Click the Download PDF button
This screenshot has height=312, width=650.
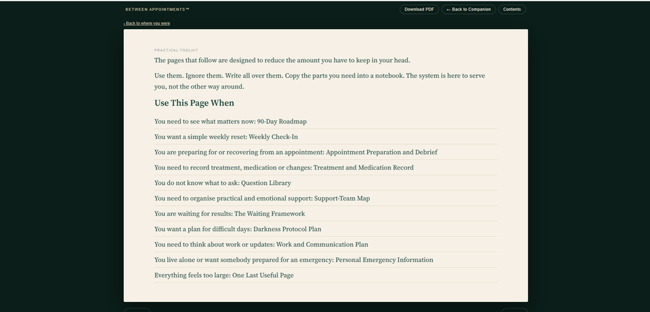[419, 9]
